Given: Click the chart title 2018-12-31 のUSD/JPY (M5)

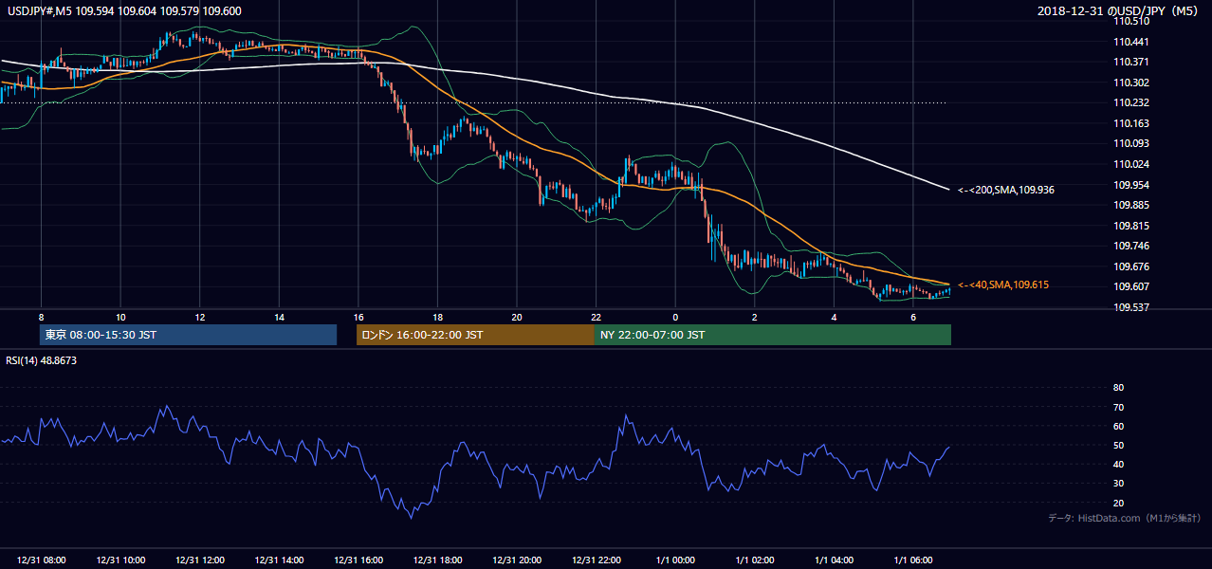Looking at the screenshot, I should pyautogui.click(x=1120, y=10).
